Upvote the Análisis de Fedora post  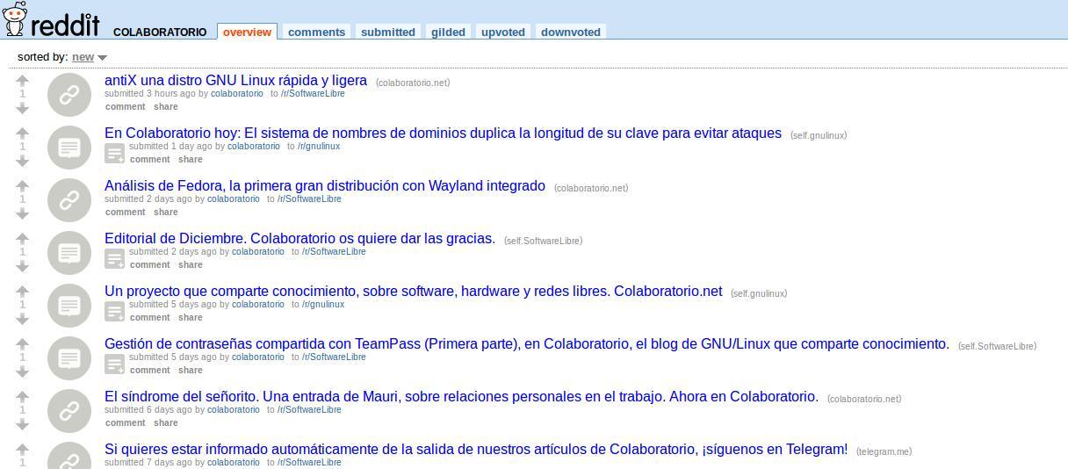[23, 185]
